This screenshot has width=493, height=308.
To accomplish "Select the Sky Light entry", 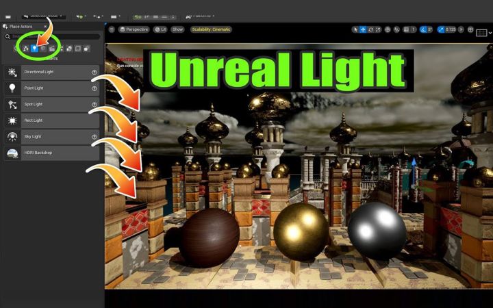I will (51, 137).
